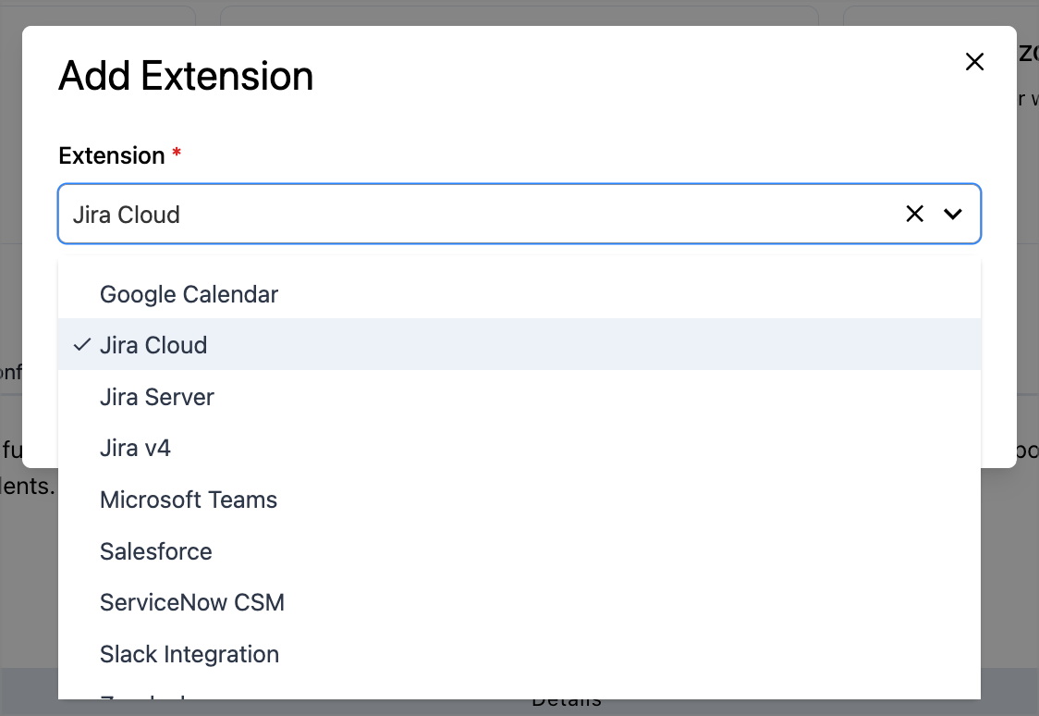Choose Microsoft Teams from the options
This screenshot has height=716, width=1039.
click(x=189, y=500)
